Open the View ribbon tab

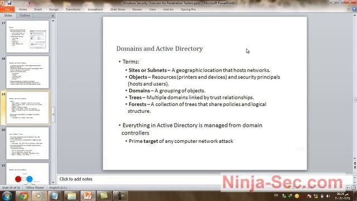pos(152,9)
